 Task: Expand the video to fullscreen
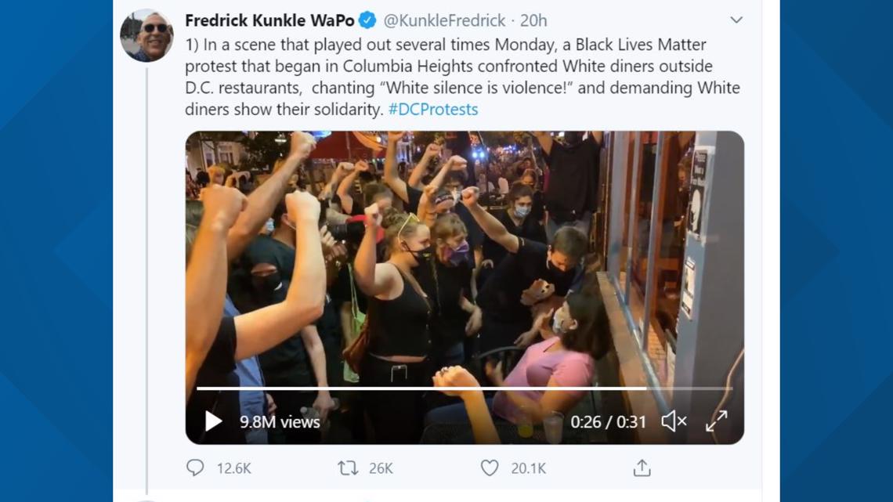[x=716, y=421]
